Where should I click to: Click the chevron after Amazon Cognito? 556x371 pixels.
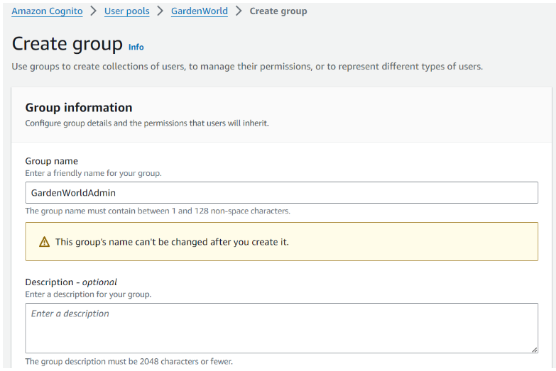pyautogui.click(x=93, y=11)
